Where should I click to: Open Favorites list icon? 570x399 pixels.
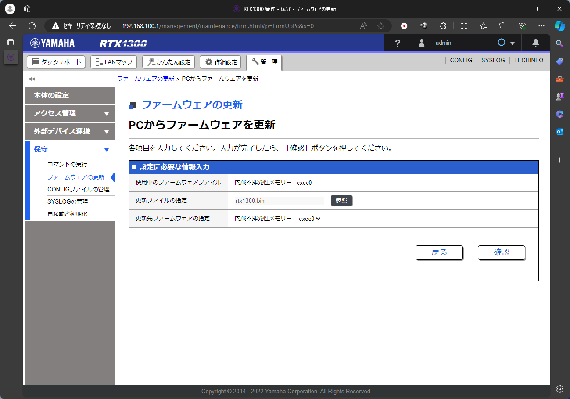(484, 26)
